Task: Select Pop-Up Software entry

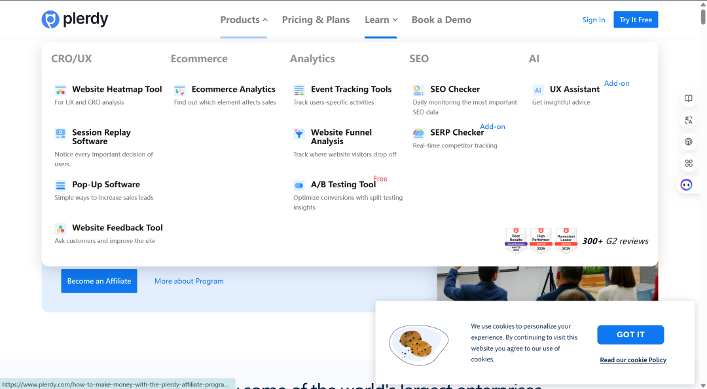Action: 106,185
